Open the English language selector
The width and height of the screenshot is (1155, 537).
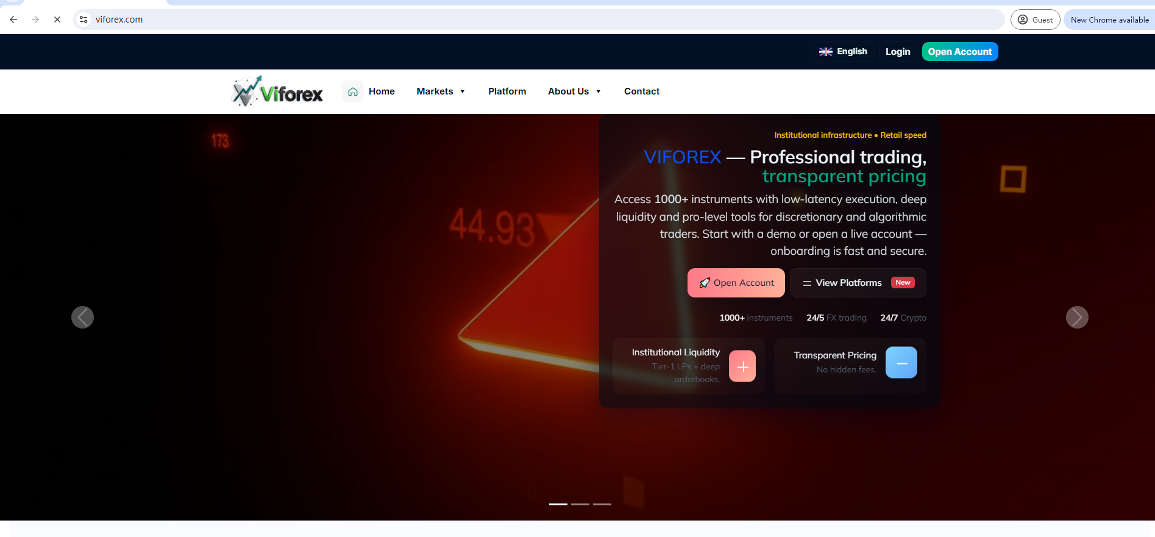[x=843, y=52]
